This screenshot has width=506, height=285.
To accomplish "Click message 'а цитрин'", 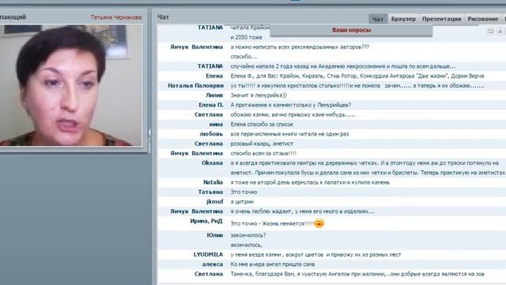I will [x=242, y=202].
